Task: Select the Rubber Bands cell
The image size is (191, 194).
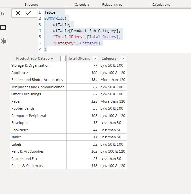Action: point(38,108)
